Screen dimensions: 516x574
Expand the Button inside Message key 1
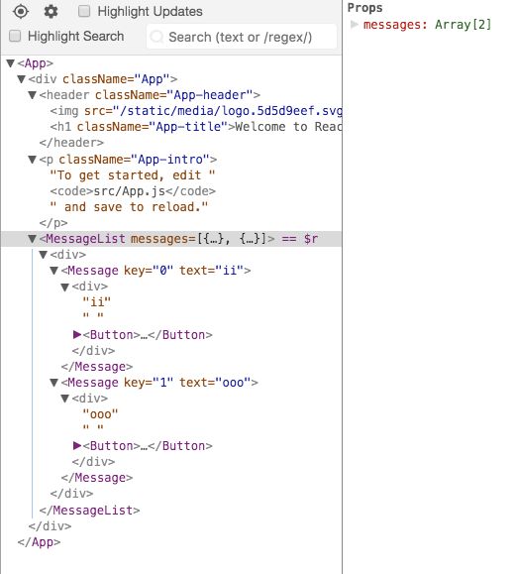(x=77, y=445)
